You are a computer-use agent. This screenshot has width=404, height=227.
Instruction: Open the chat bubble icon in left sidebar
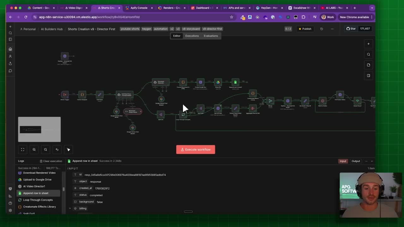pos(10,71)
